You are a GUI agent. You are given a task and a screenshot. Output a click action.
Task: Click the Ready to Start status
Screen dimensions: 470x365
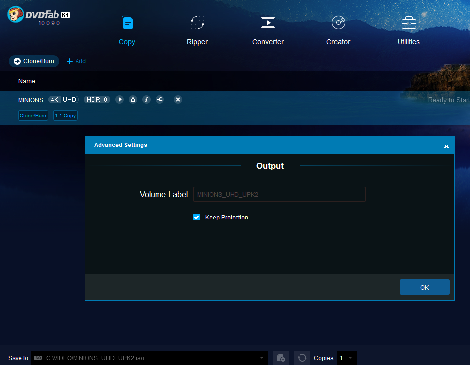click(449, 100)
